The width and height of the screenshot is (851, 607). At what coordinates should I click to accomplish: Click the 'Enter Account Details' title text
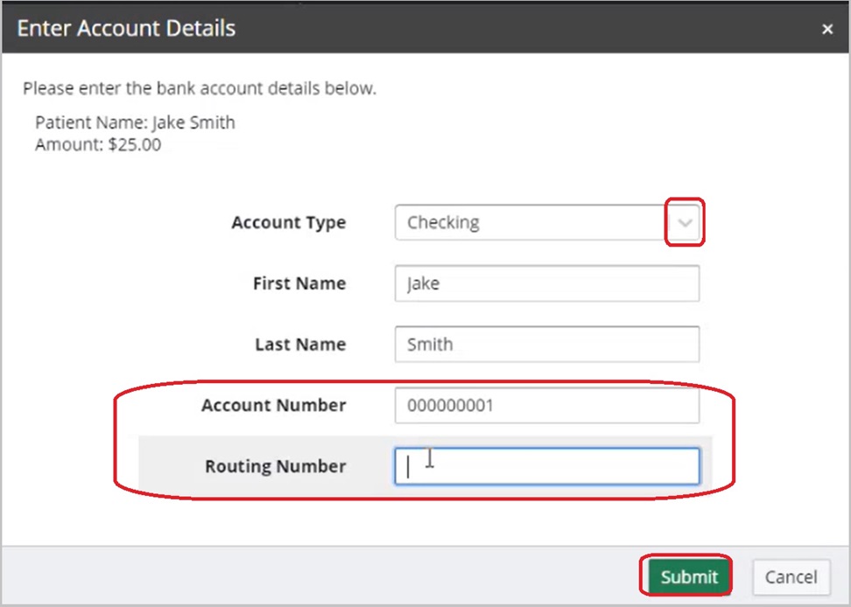pyautogui.click(x=126, y=28)
